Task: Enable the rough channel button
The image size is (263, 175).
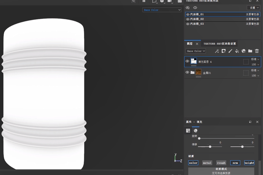Action: pyautogui.click(x=221, y=163)
